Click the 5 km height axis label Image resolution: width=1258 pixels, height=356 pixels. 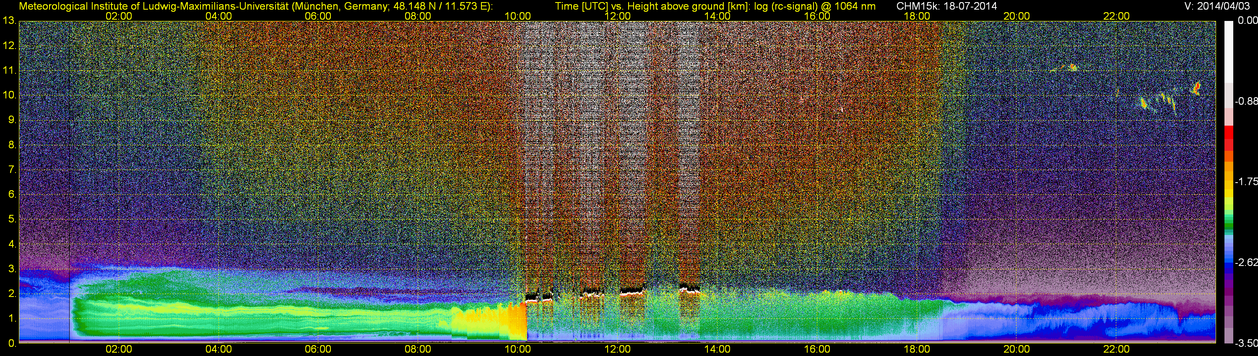point(12,219)
